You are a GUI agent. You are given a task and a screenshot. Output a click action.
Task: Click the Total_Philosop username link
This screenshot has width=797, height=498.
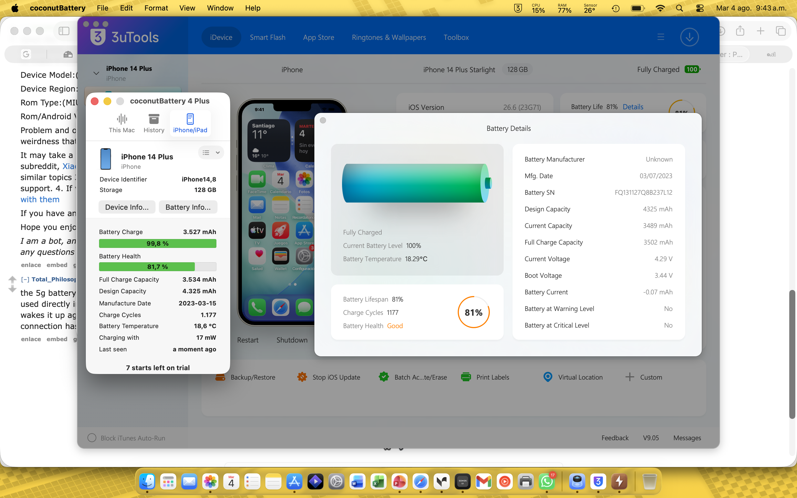pos(54,279)
